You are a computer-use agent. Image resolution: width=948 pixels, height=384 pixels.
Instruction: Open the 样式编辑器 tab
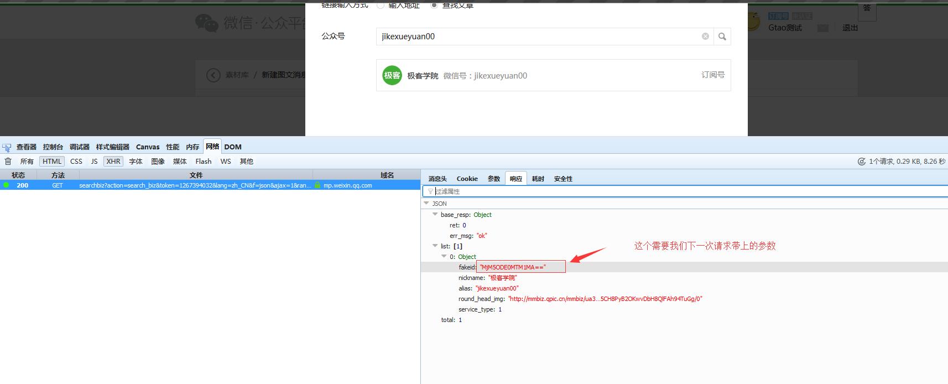(113, 147)
